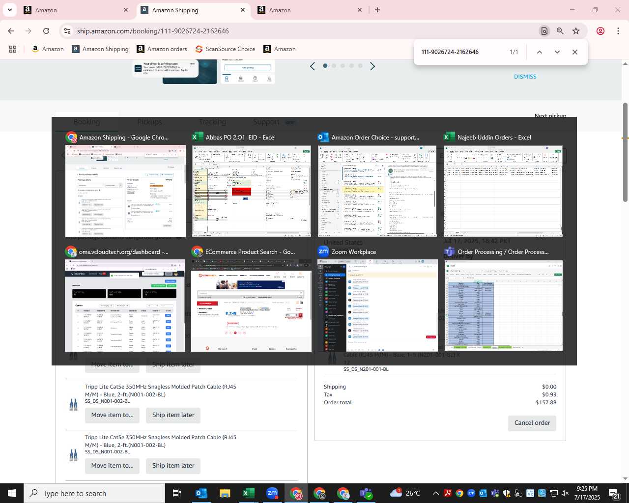Click the find bar text field
This screenshot has width=629, height=503.
pos(462,52)
